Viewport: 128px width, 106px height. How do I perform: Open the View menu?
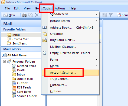(27, 8)
